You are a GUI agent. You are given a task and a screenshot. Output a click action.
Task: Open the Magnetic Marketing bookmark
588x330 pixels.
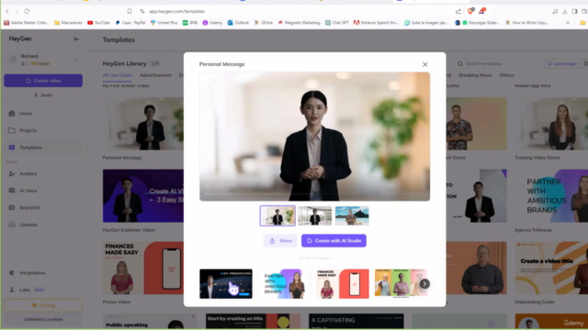coord(299,23)
